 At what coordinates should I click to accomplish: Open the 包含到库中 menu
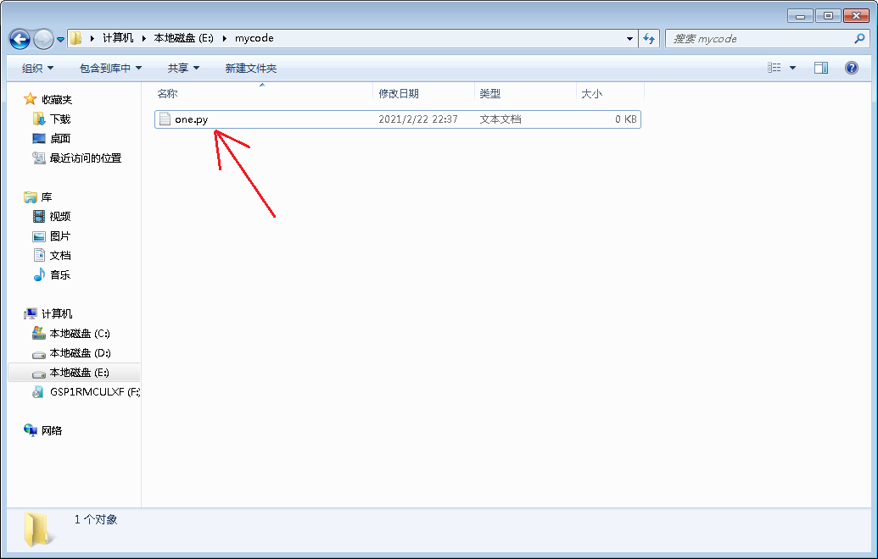tap(110, 69)
